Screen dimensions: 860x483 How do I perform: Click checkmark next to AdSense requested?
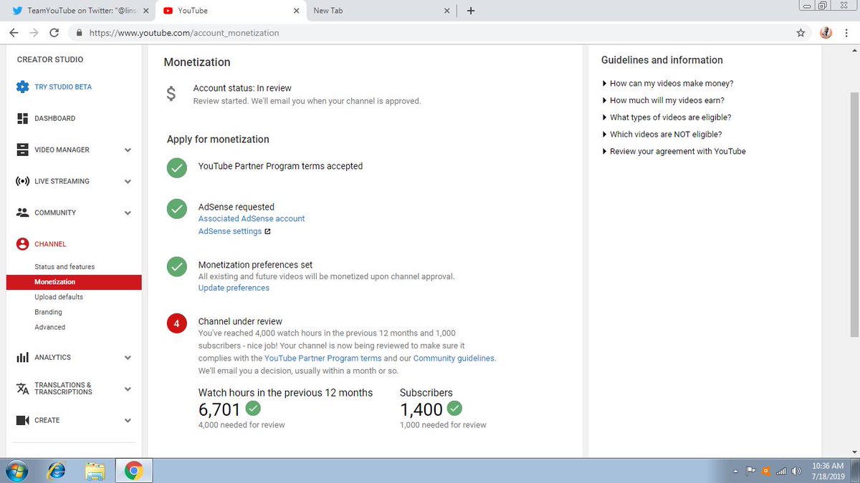(176, 209)
